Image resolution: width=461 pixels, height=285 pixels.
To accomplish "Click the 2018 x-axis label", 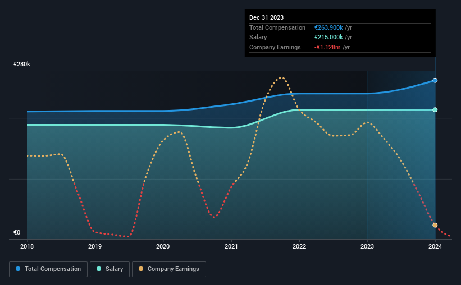I will 27,246.
